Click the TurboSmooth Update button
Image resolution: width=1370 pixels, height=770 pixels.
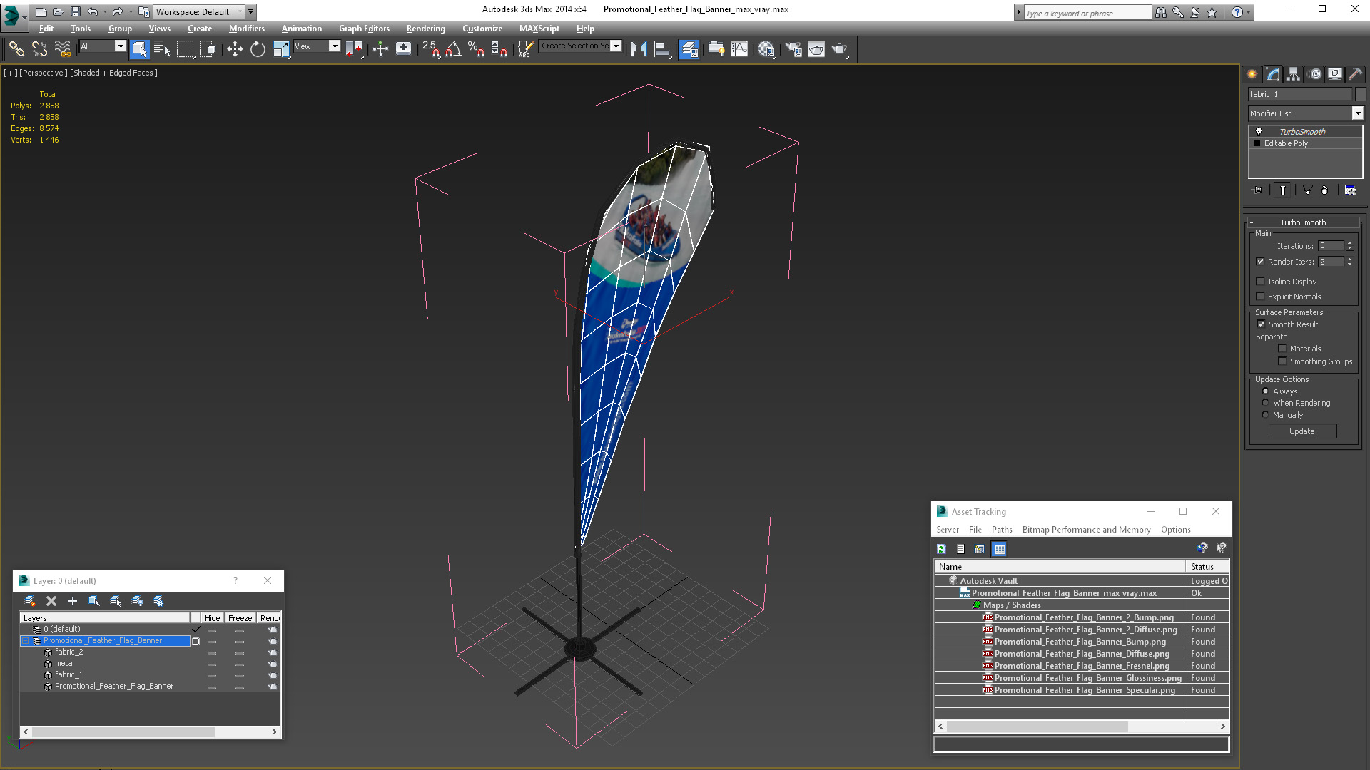click(1301, 431)
